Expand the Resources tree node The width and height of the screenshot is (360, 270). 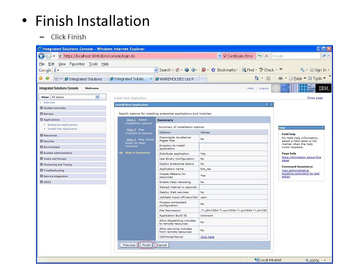(41, 135)
